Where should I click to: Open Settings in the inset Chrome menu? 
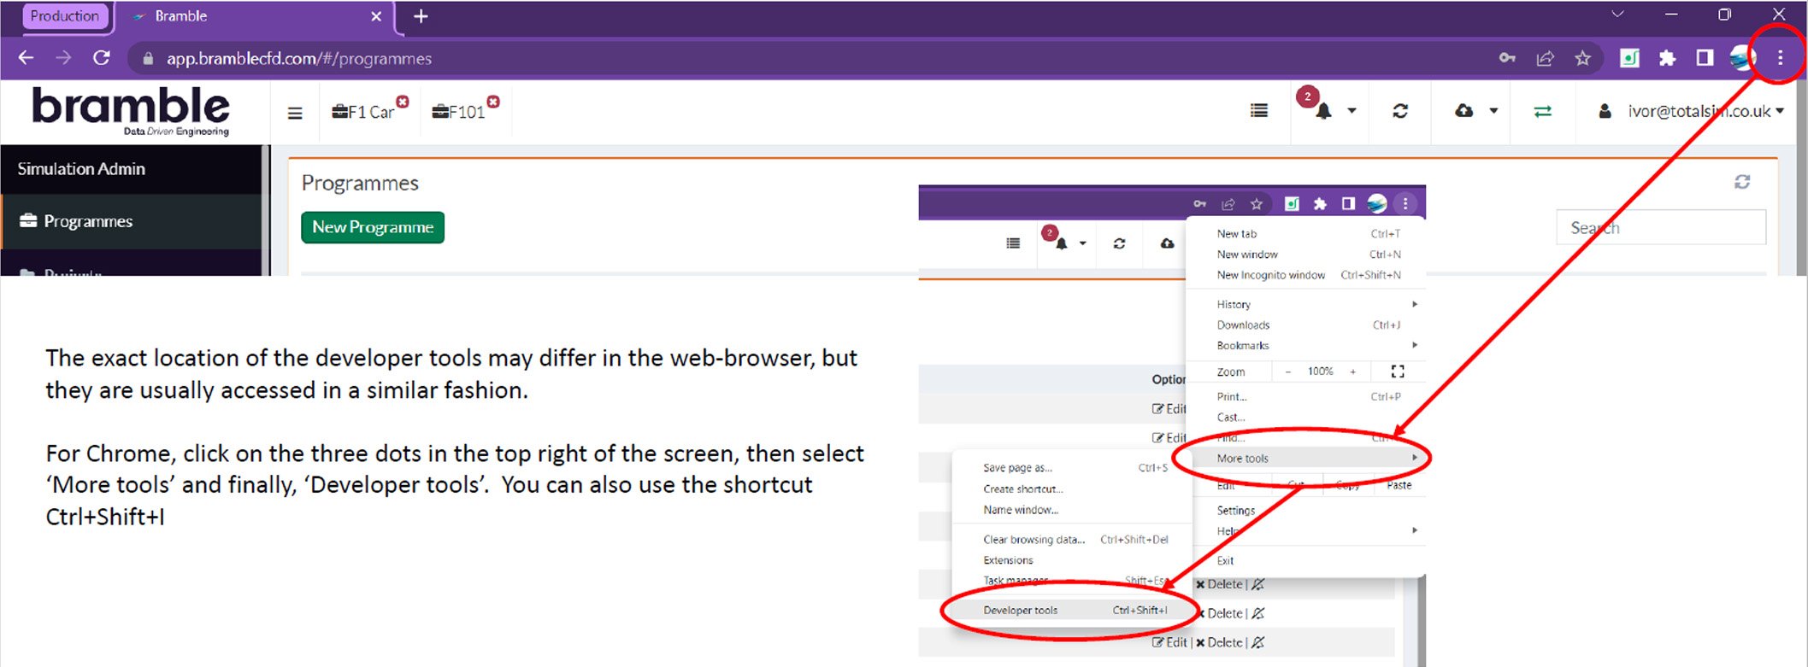(1305, 510)
